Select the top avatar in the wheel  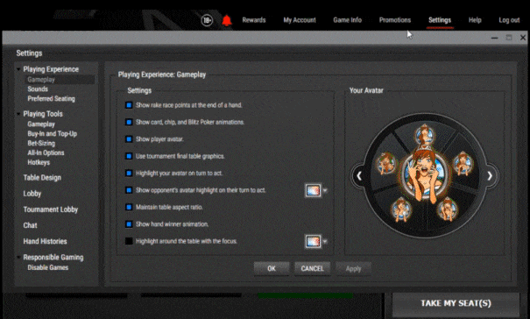pyautogui.click(x=424, y=135)
